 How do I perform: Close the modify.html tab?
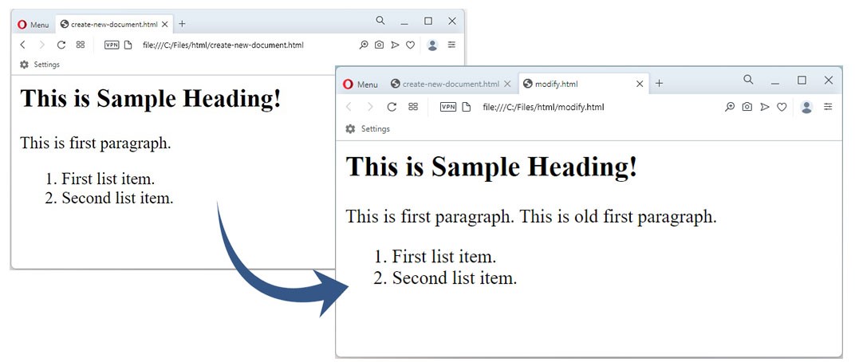(x=640, y=85)
